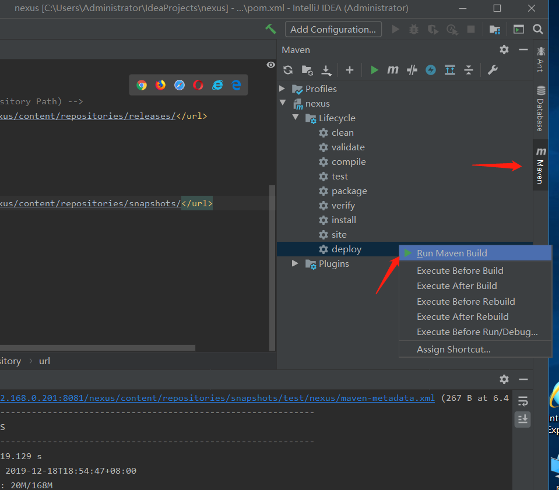The width and height of the screenshot is (559, 490).
Task: Choose Execute After Rebuild menu entry
Action: click(475, 317)
